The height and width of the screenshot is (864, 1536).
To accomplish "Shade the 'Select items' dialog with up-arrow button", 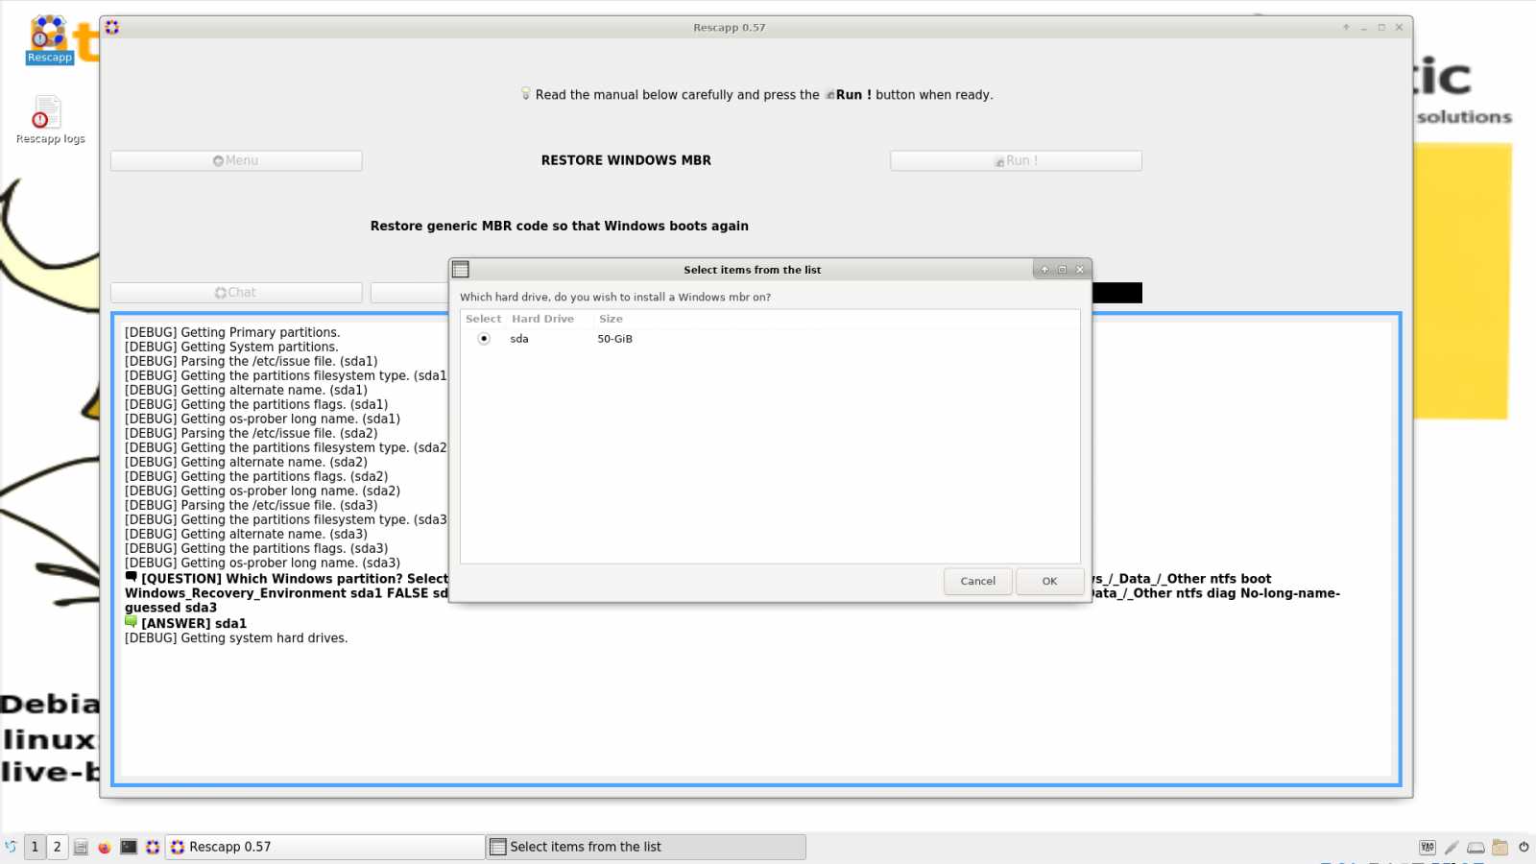I will [x=1044, y=270].
